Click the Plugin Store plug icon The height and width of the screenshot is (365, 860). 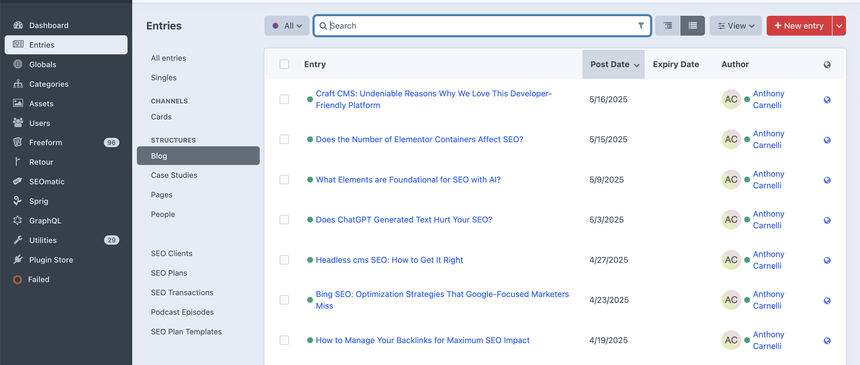tap(18, 259)
